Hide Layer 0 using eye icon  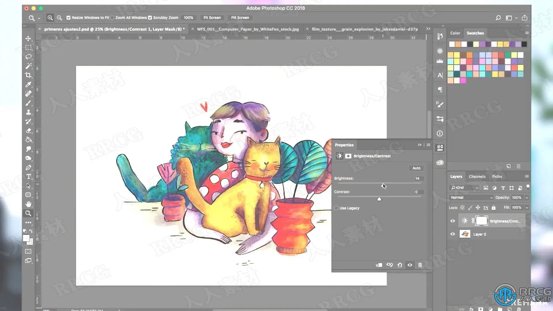[453, 234]
